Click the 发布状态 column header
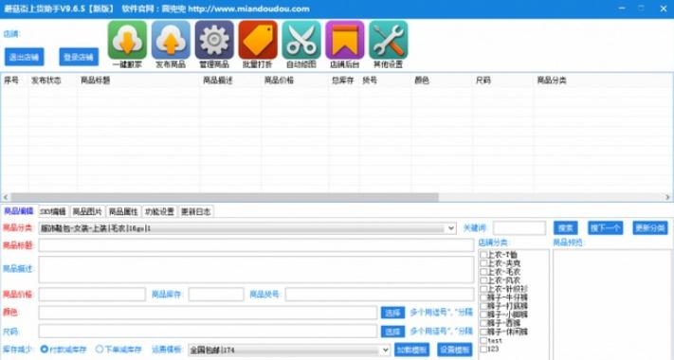The width and height of the screenshot is (674, 360). [52, 81]
